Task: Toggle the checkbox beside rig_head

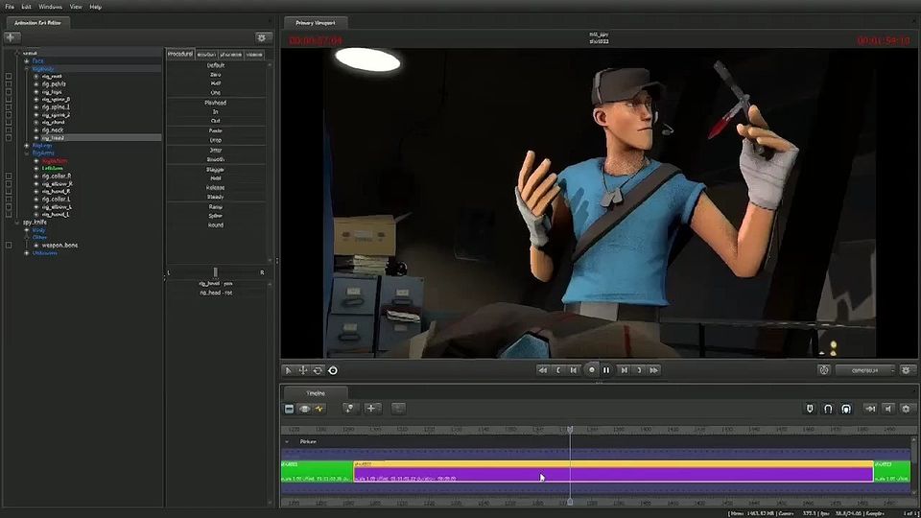Action: pos(9,138)
